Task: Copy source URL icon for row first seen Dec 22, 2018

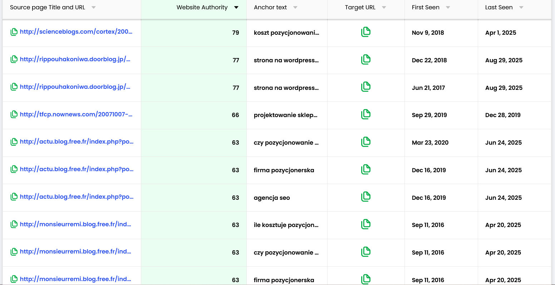Action: [14, 59]
